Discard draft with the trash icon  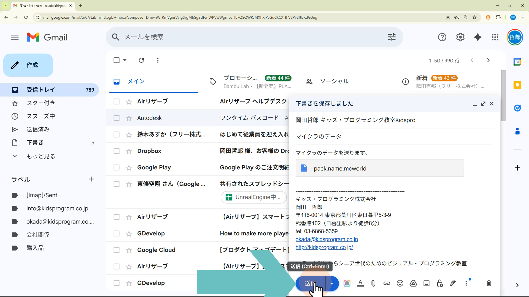[489, 283]
